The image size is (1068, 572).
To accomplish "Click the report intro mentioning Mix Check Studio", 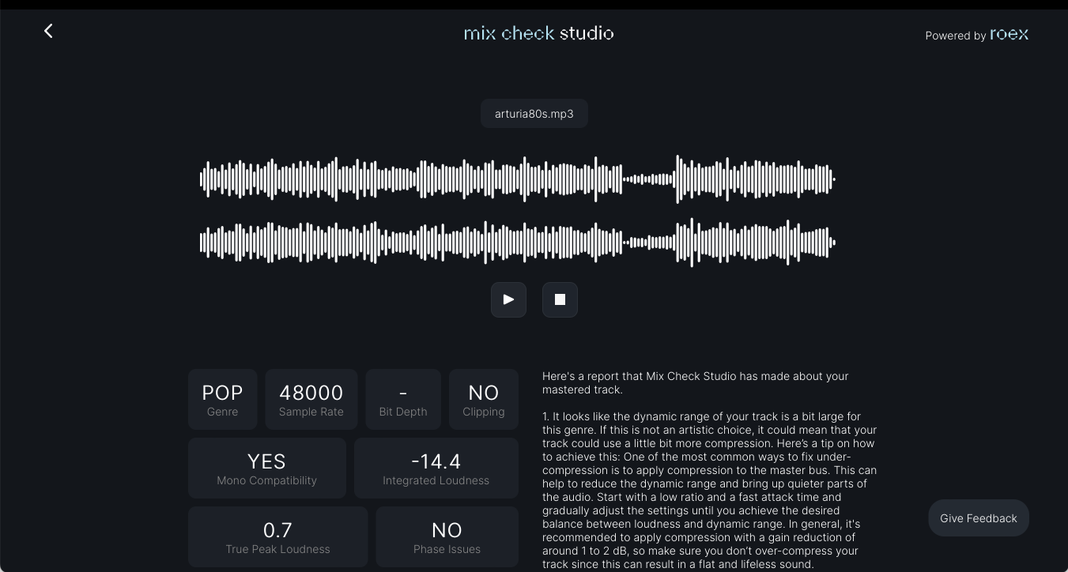I will (x=696, y=383).
